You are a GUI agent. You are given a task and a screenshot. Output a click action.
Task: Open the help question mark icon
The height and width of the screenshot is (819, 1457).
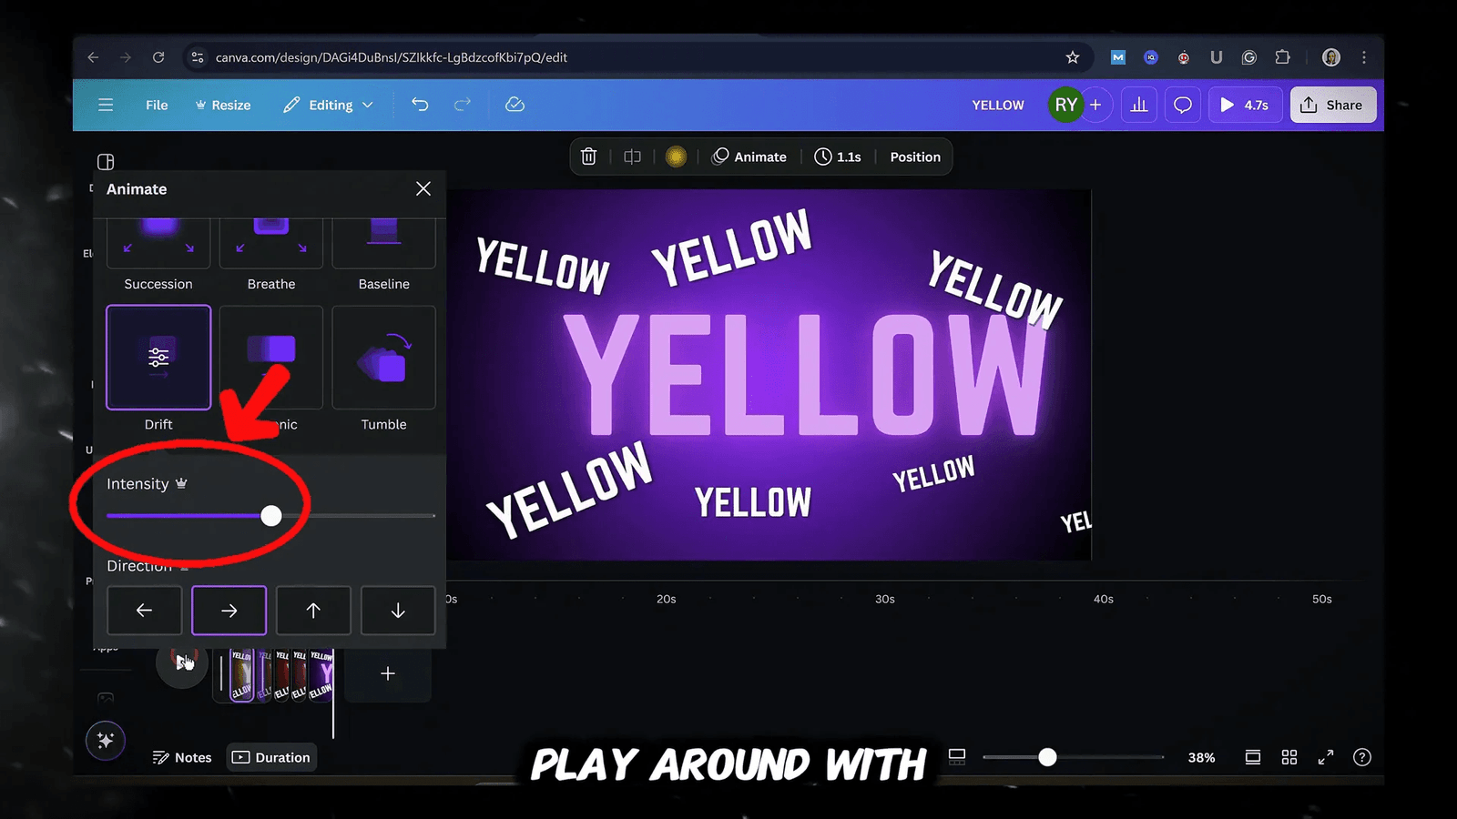[x=1362, y=756]
